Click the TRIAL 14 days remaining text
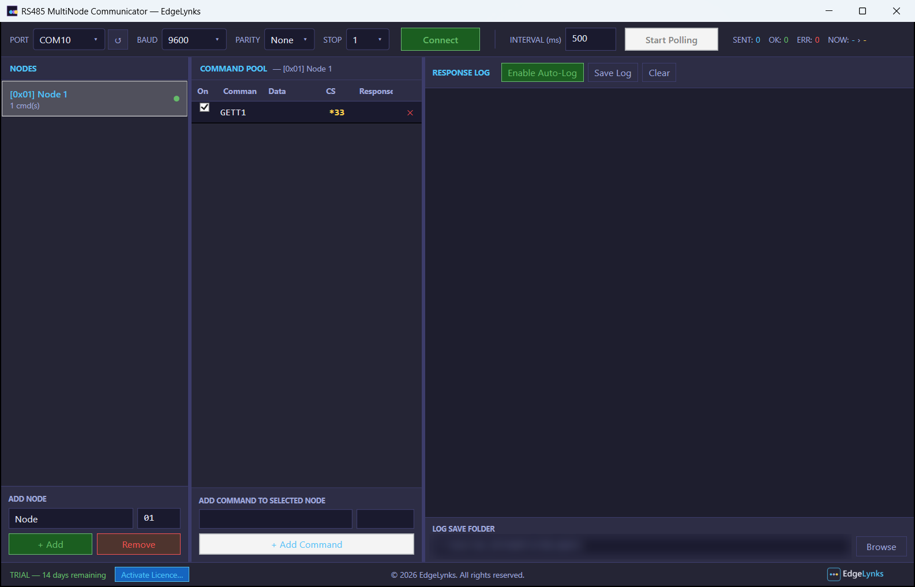The image size is (915, 587). click(x=58, y=575)
